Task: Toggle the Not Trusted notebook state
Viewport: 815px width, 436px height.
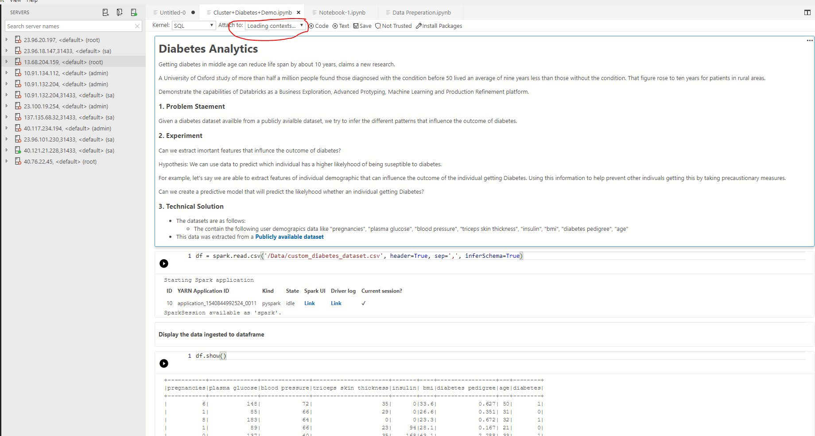Action: click(x=393, y=26)
